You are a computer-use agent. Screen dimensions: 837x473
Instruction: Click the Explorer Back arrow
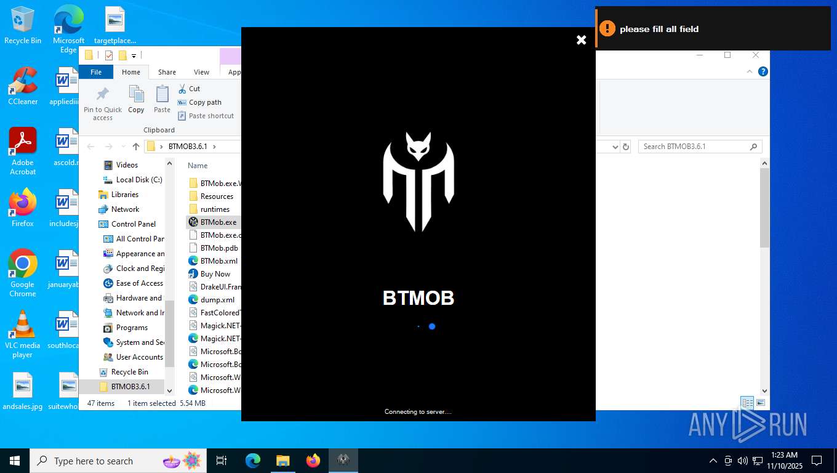[91, 147]
